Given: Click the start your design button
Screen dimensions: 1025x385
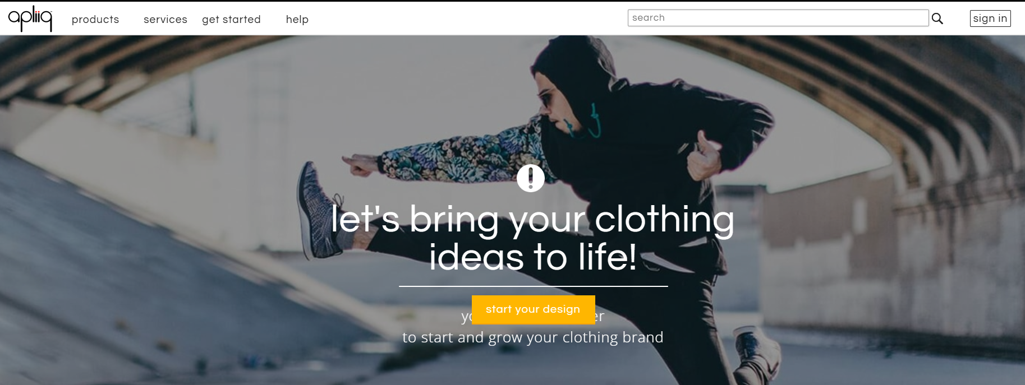Looking at the screenshot, I should click(x=533, y=309).
